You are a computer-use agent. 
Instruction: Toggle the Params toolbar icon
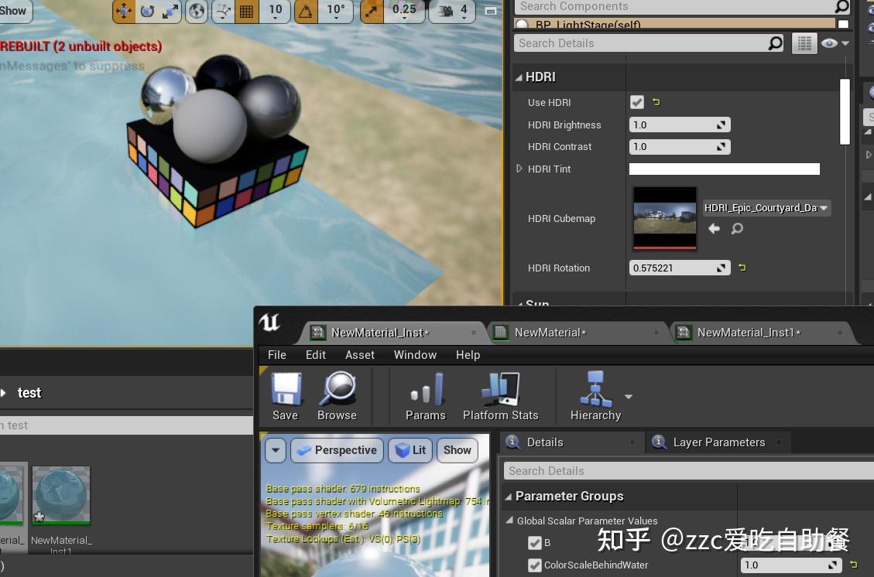(x=425, y=397)
